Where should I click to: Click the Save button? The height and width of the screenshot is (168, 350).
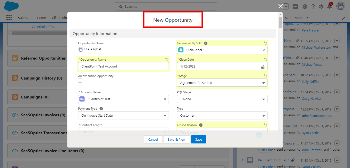(198, 139)
